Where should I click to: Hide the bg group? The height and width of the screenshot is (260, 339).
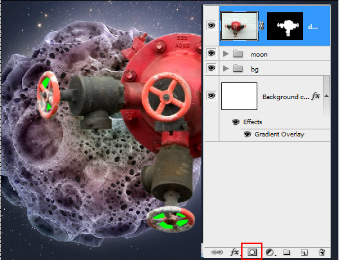(212, 68)
